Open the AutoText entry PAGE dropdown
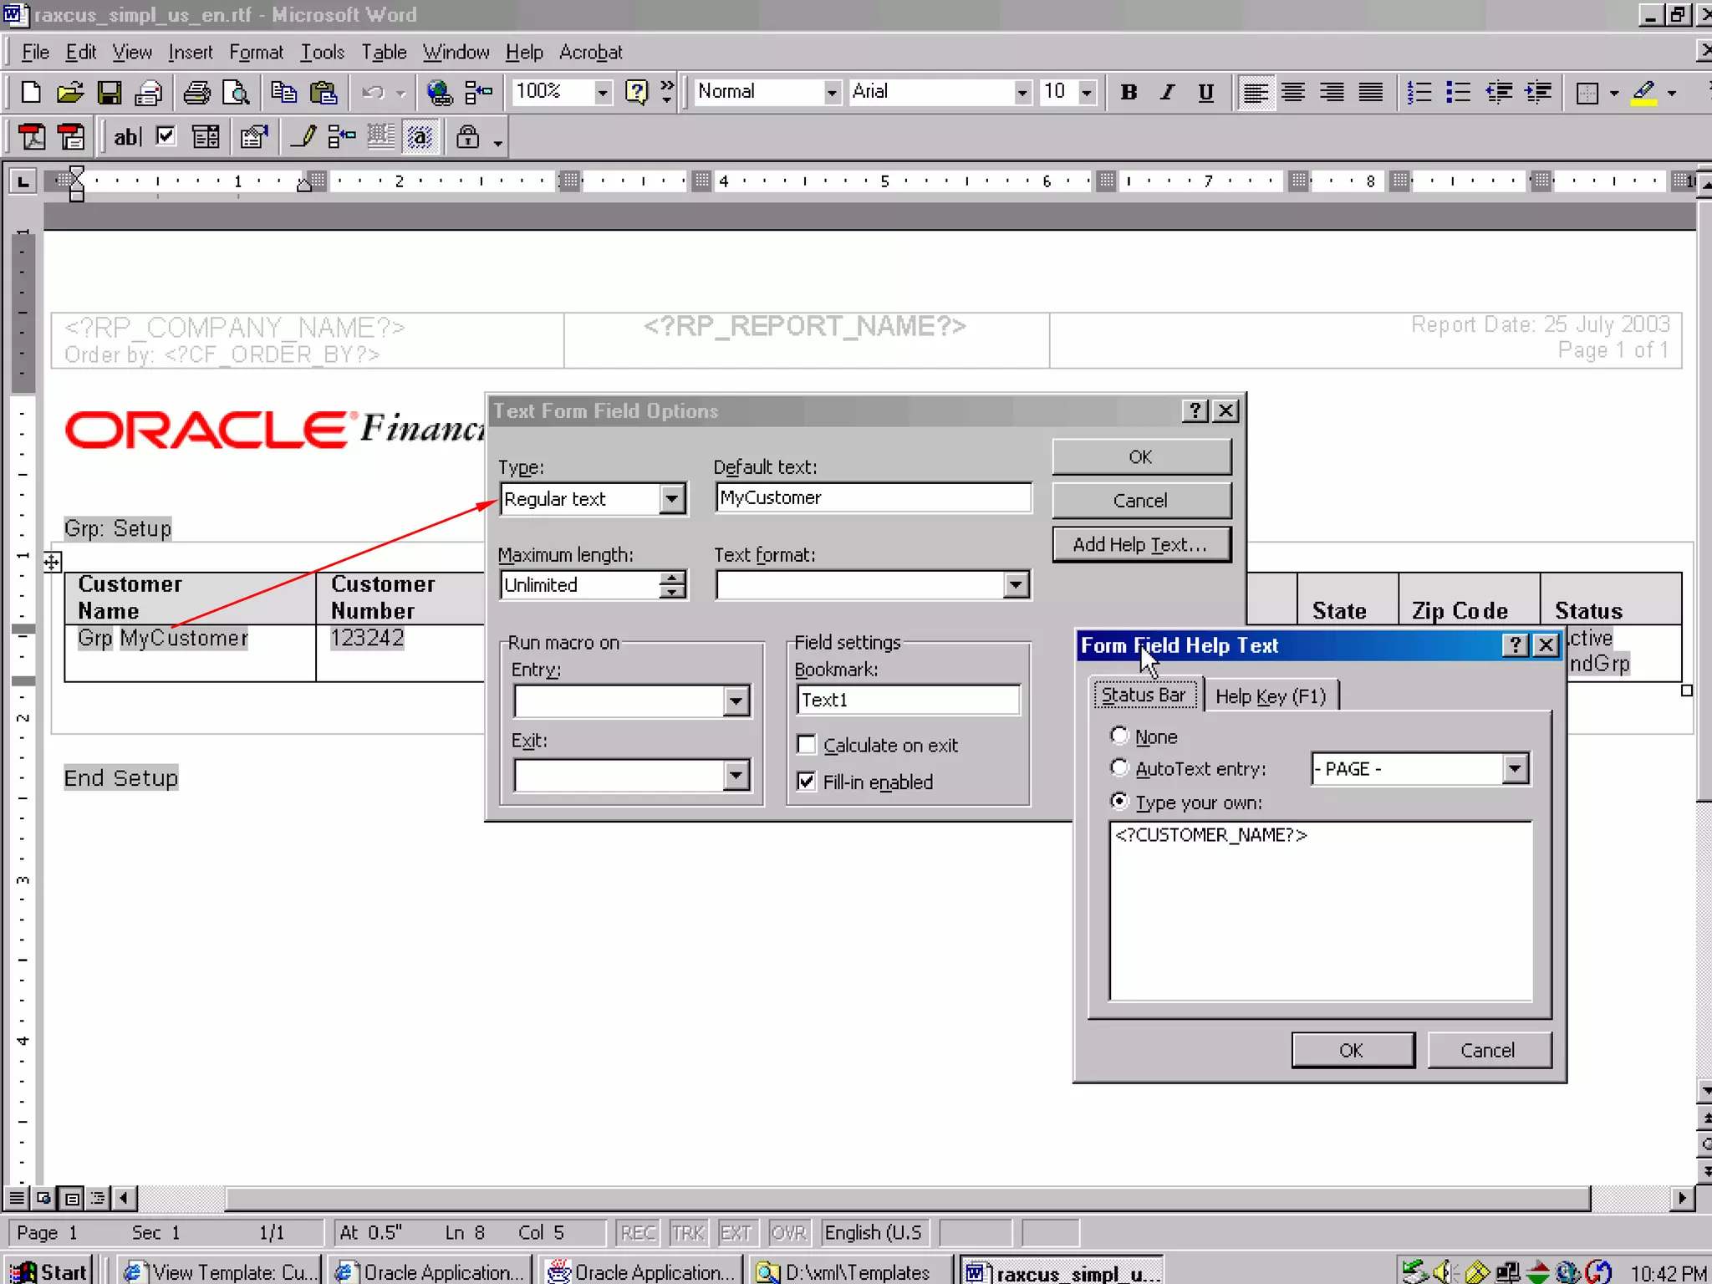Screen dimensions: 1712x1284 1515,768
